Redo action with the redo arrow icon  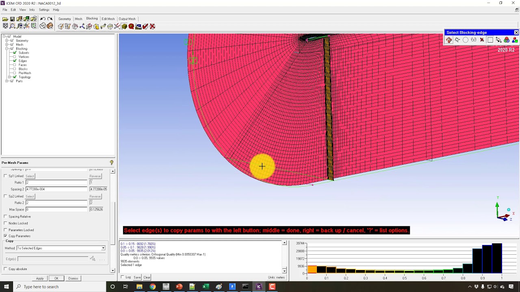[50, 19]
